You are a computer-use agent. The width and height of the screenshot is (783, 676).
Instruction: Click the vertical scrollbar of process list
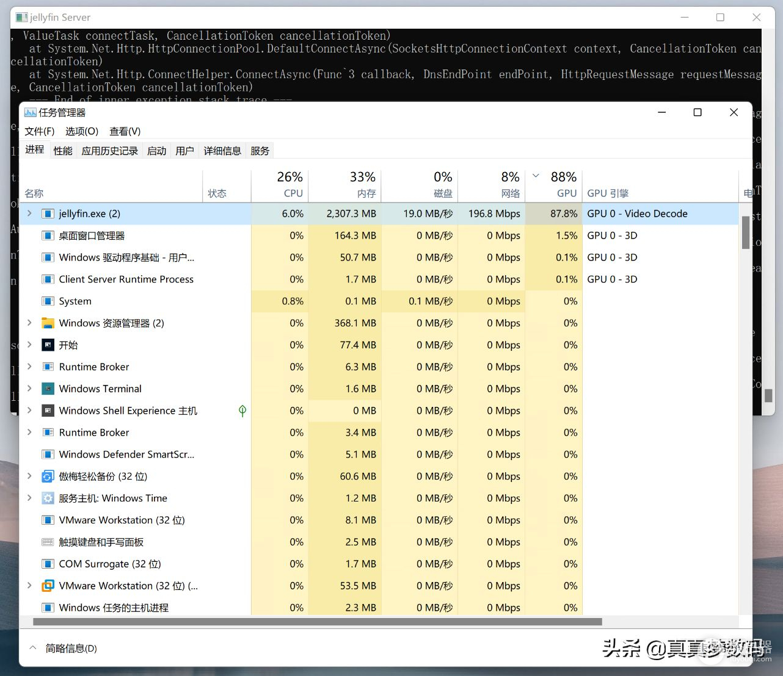(x=746, y=232)
